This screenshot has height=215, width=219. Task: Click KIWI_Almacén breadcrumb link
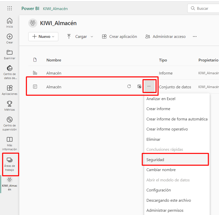pos(55,9)
